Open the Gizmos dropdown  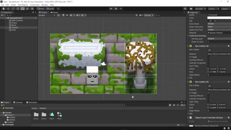click(x=149, y=15)
